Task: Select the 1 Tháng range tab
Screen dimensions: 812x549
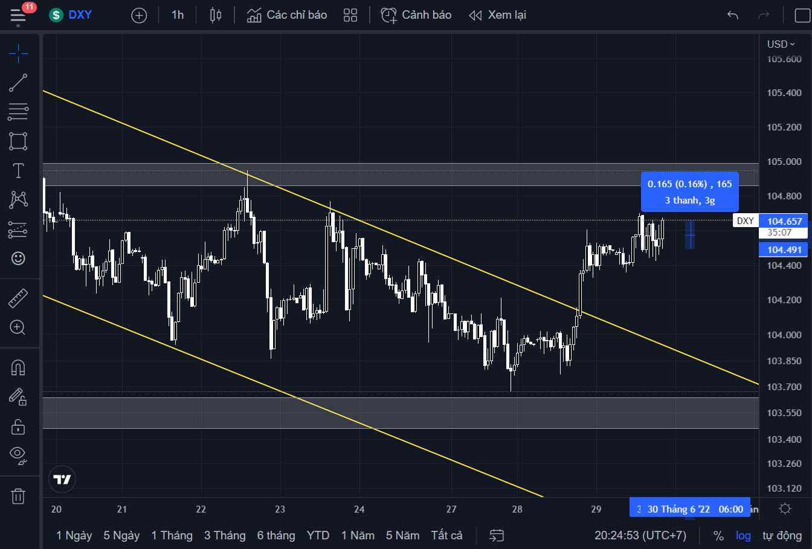Action: (x=172, y=536)
